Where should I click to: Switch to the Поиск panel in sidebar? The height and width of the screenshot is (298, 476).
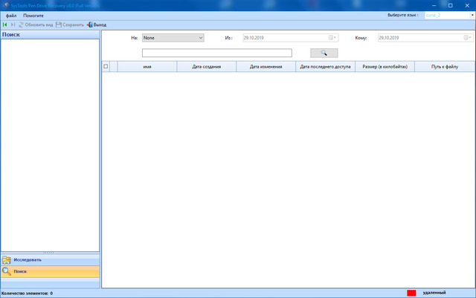[x=50, y=271]
